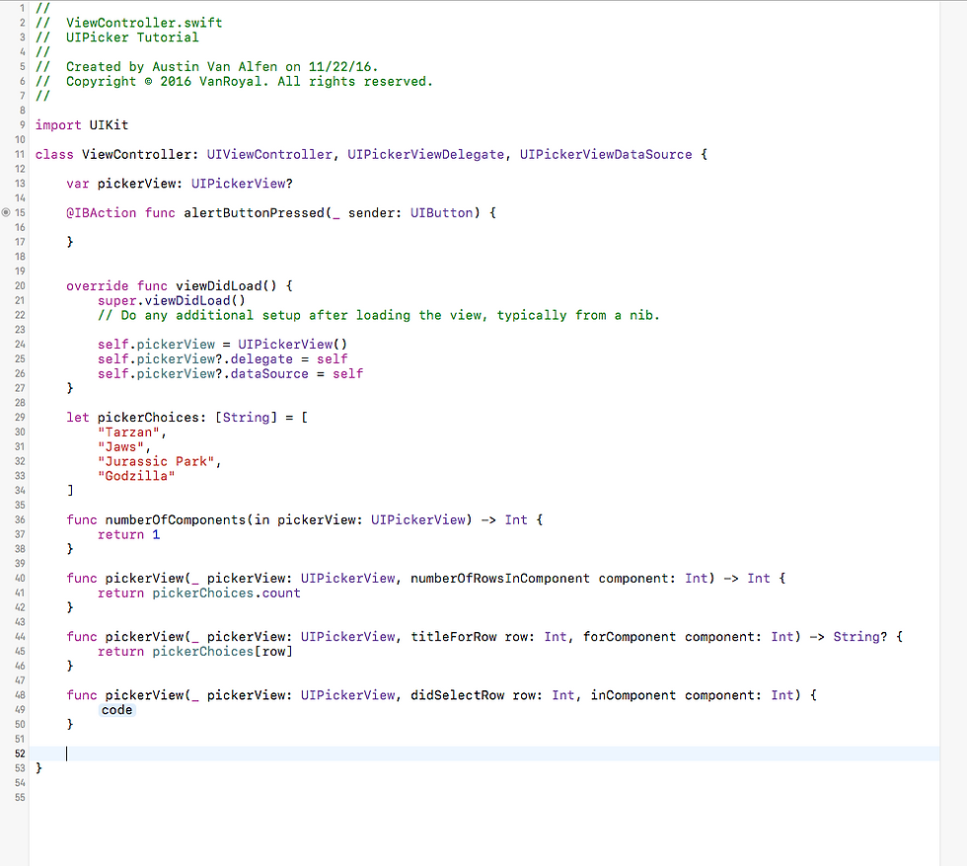
Task: Click 'pickerChoices.count' expression
Action: 226,593
